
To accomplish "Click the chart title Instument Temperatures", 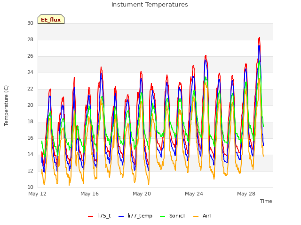I will [150, 4].
